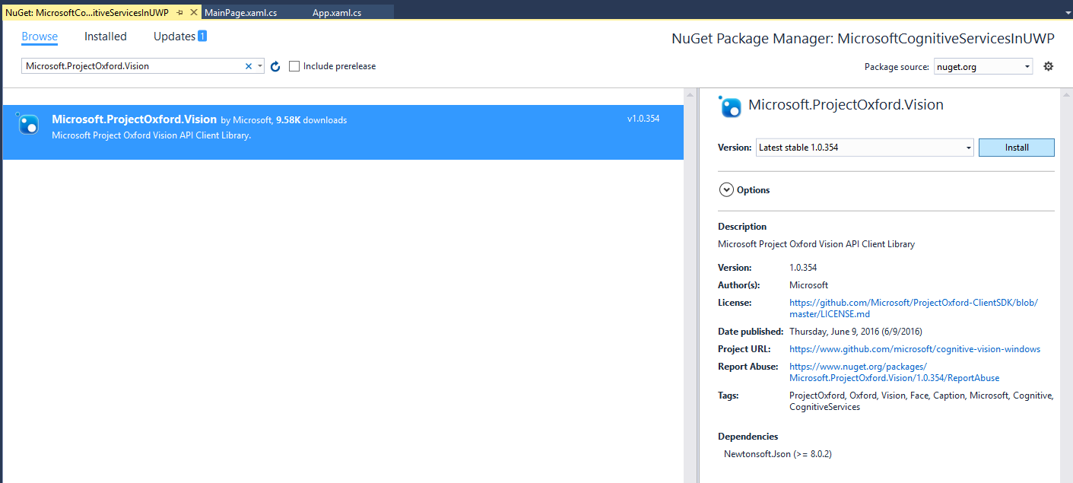The image size is (1073, 483).
Task: Pin the NuGet document tab
Action: coord(179,13)
